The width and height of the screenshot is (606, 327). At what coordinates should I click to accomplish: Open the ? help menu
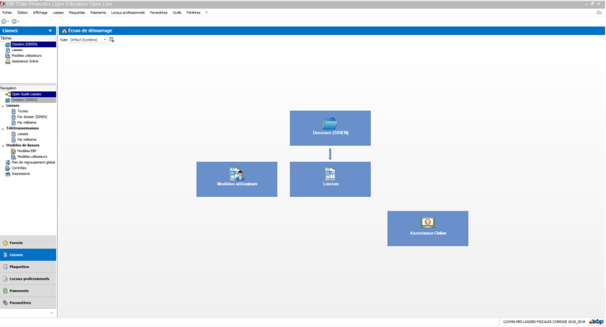pyautogui.click(x=207, y=13)
